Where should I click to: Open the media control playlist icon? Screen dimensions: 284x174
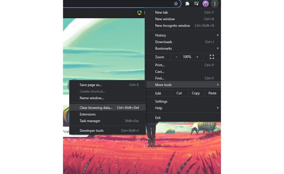(x=196, y=4)
